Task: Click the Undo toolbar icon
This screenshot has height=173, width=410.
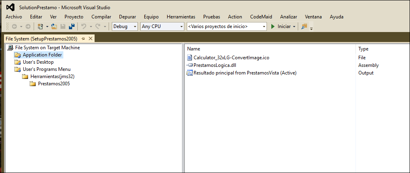Action: 84,26
